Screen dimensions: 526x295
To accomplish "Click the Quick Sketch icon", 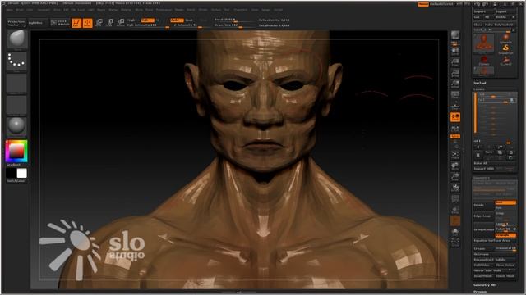I will point(60,23).
